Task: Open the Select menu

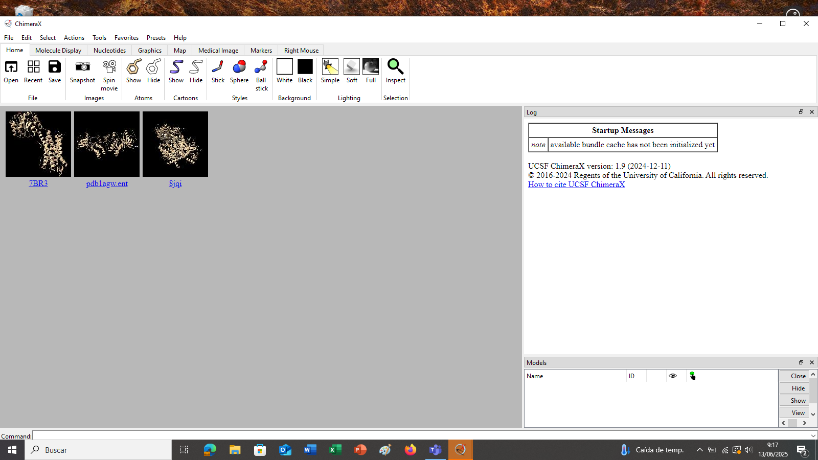Action: [x=48, y=38]
